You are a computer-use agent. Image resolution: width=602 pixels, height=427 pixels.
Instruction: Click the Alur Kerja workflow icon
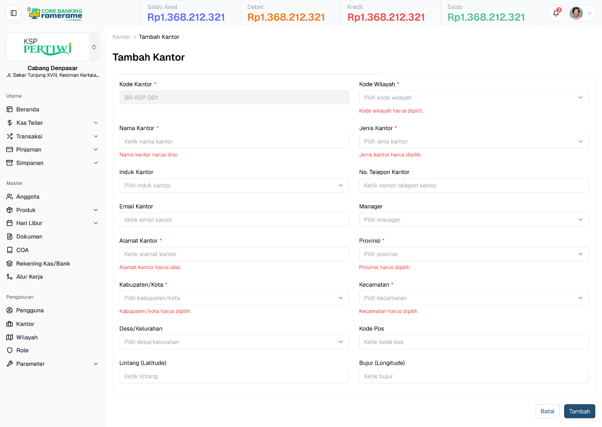9,277
